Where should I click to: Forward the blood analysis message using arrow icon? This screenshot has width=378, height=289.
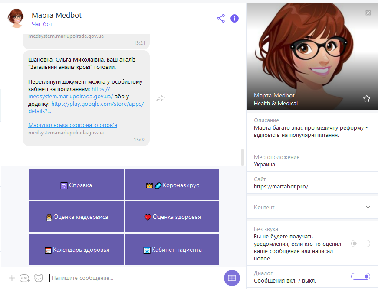point(161,98)
